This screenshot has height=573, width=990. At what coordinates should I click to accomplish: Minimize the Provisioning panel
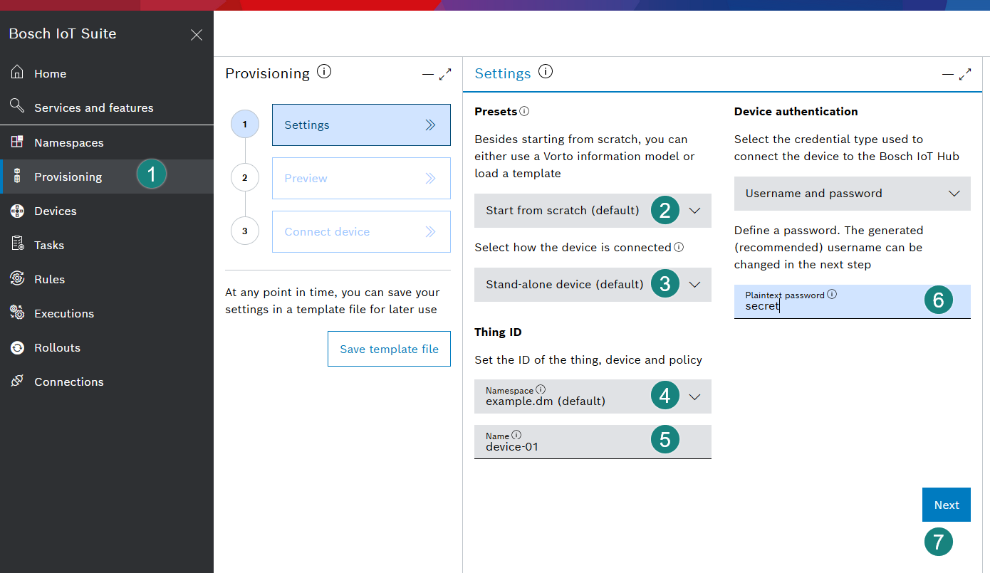coord(427,74)
